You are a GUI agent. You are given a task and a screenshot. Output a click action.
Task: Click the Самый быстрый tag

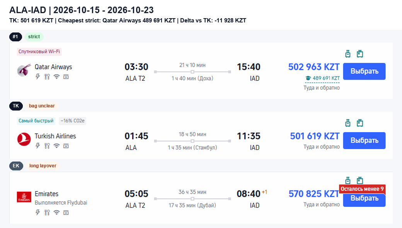[x=36, y=121]
